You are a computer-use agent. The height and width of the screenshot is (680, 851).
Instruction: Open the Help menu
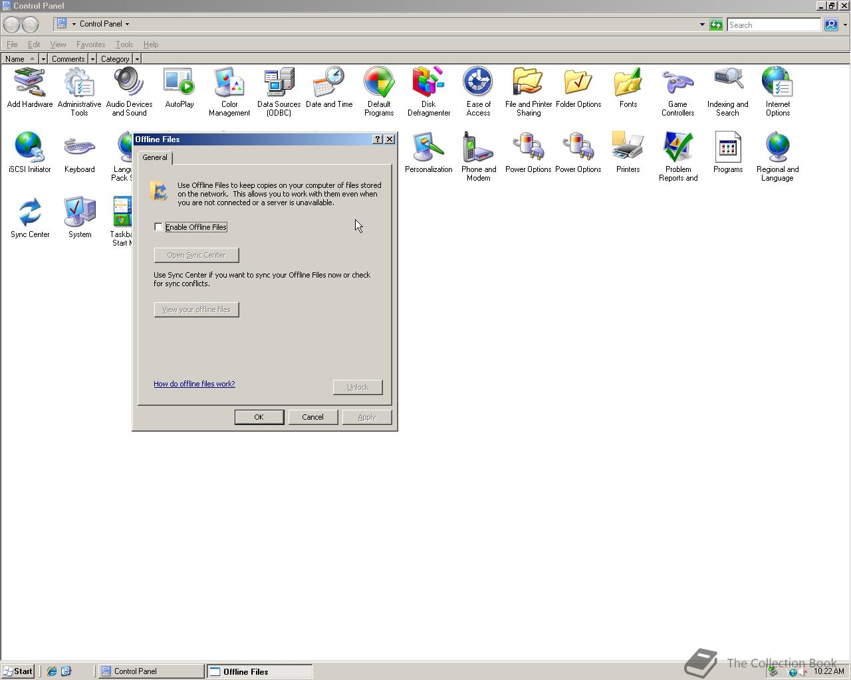pos(151,44)
